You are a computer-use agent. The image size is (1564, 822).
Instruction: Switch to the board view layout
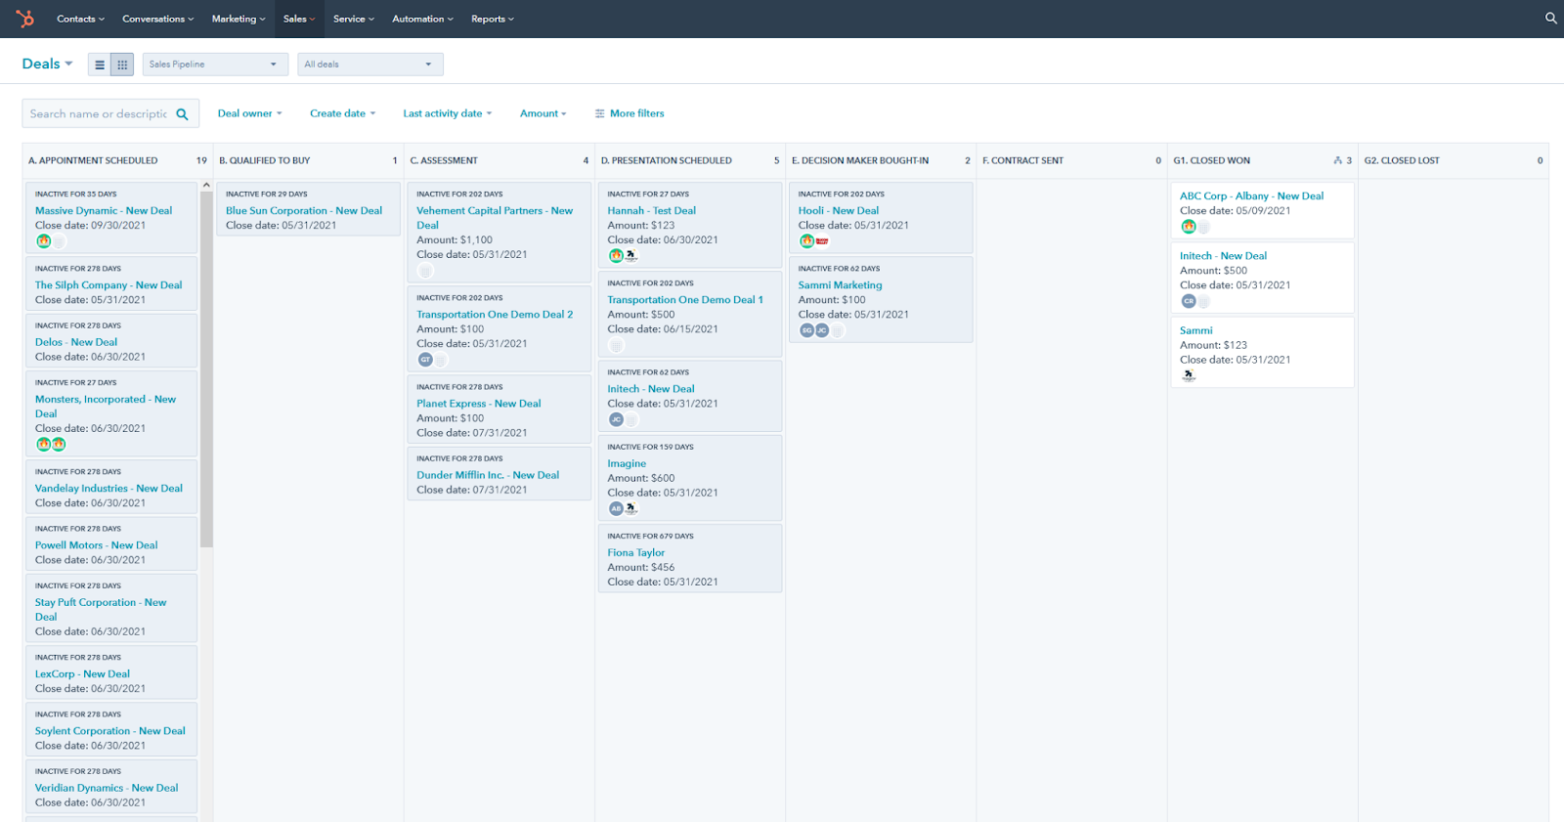tap(122, 65)
